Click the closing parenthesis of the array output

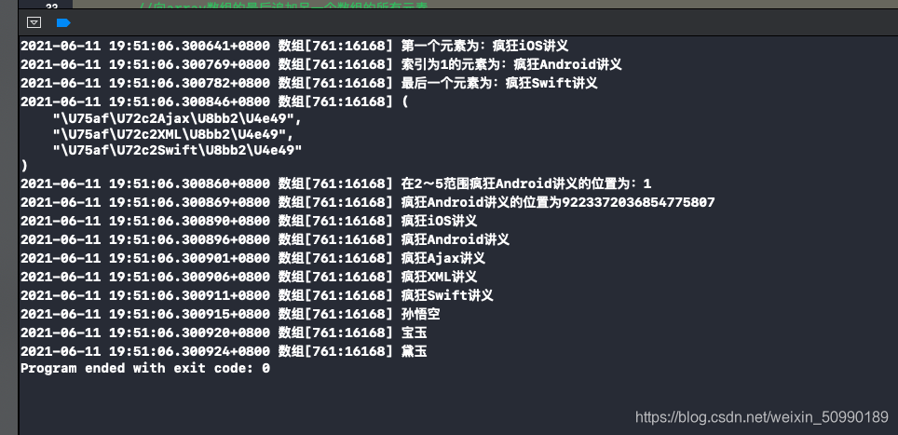[24, 166]
